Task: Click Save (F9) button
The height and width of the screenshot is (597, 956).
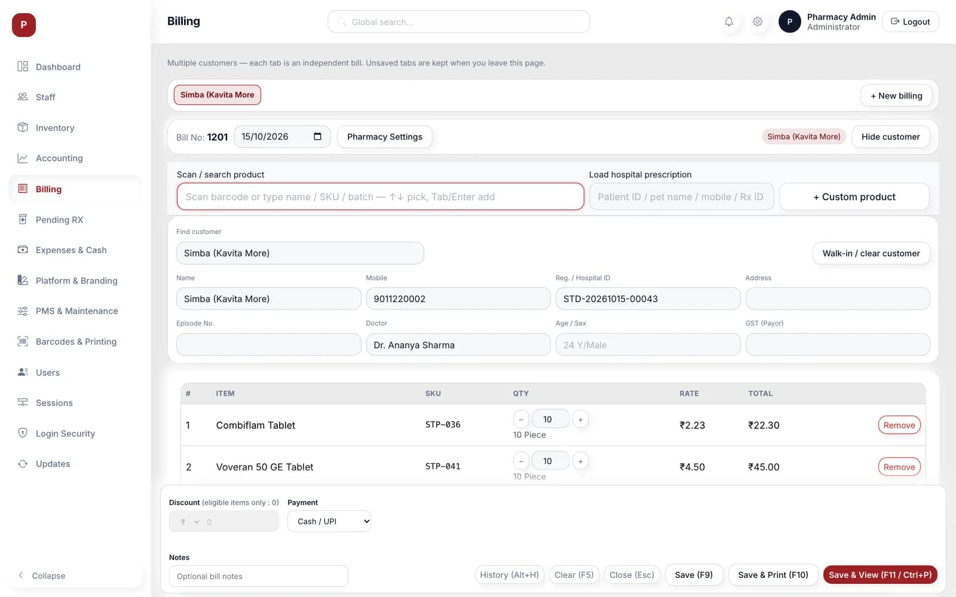Action: pyautogui.click(x=694, y=575)
